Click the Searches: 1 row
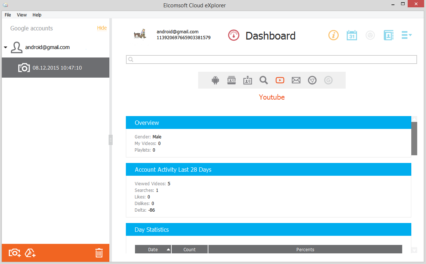This screenshot has width=426, height=264. click(x=146, y=190)
